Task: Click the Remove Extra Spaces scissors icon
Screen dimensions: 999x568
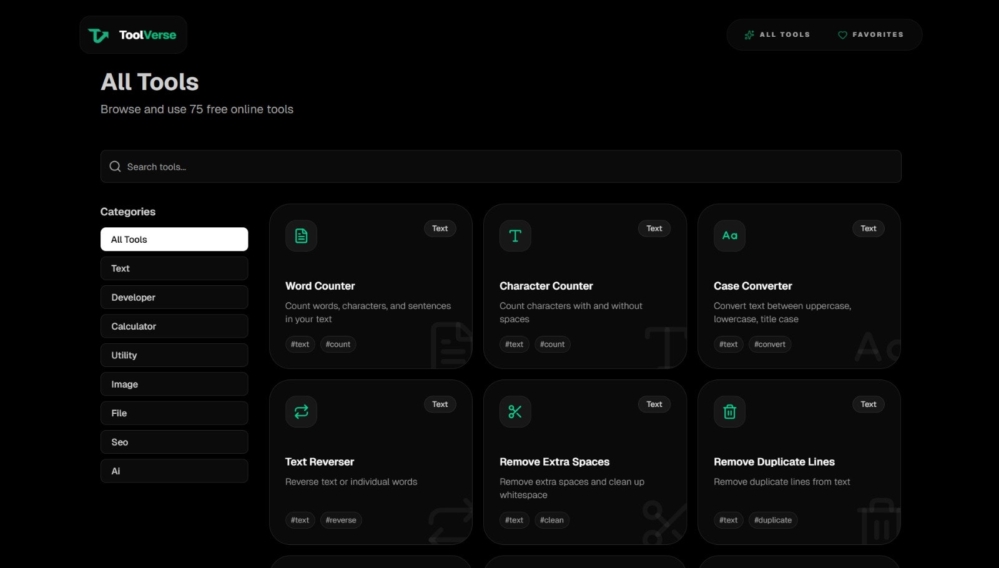Action: 515,412
